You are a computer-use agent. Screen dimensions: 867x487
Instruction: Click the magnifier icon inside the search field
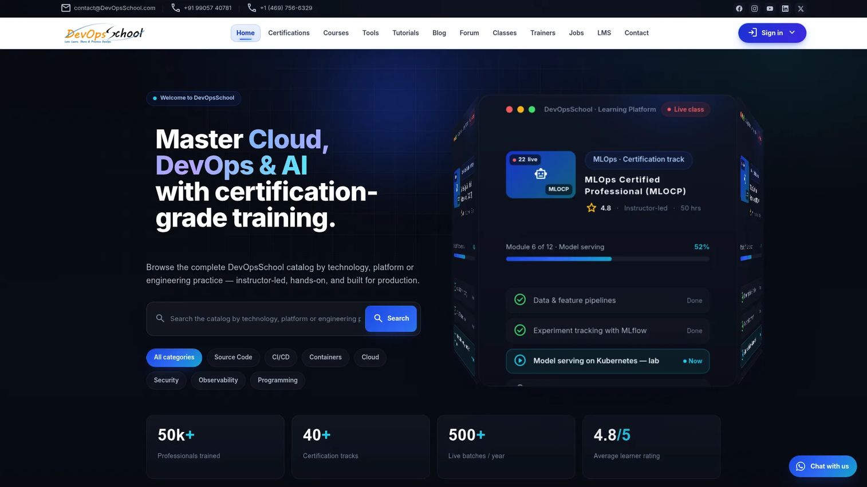(x=160, y=318)
